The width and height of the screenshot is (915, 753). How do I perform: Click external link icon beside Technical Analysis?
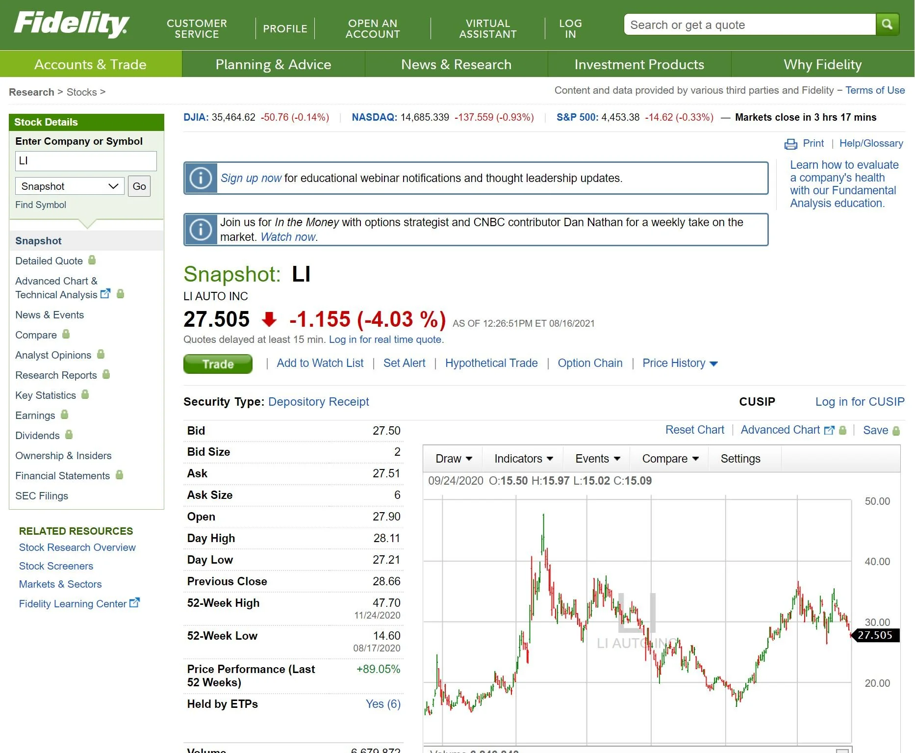click(x=105, y=294)
